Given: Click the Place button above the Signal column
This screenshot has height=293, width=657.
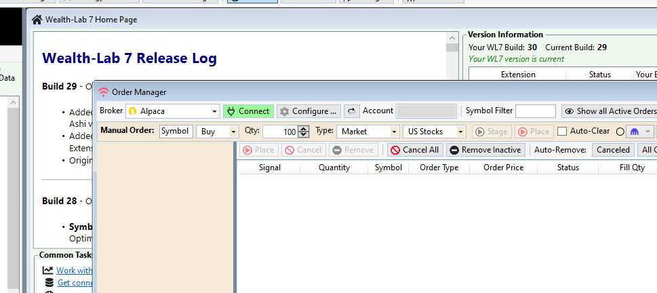Looking at the screenshot, I should [258, 150].
